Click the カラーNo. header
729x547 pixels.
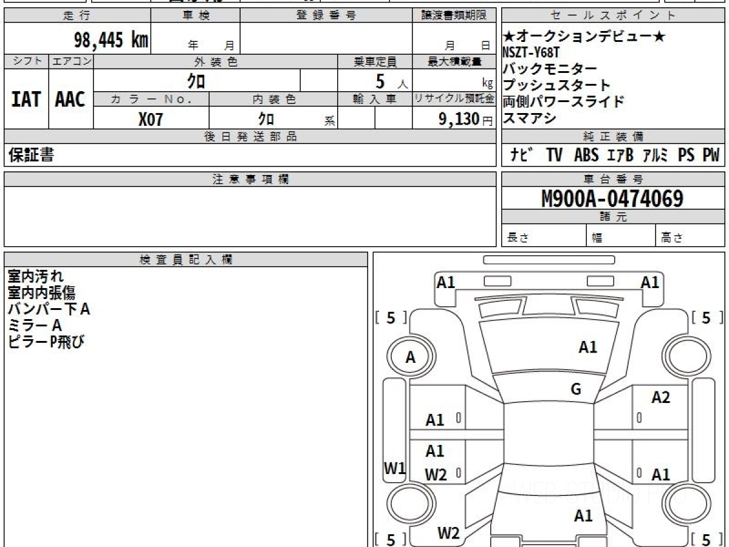[x=151, y=99]
